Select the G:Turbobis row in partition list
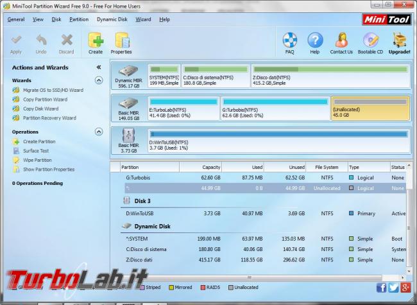The height and width of the screenshot is (305, 417). (x=265, y=178)
